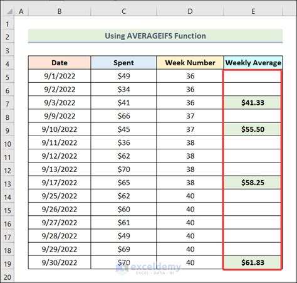Select the cell showing $61.83

[253, 262]
